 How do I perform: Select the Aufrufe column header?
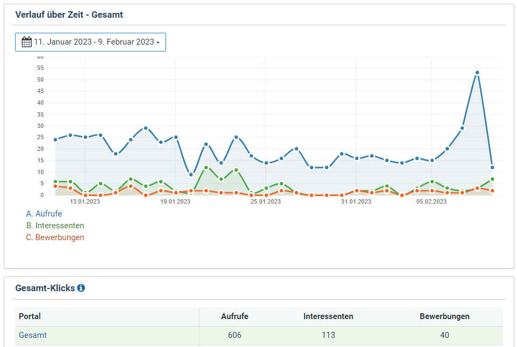(235, 316)
